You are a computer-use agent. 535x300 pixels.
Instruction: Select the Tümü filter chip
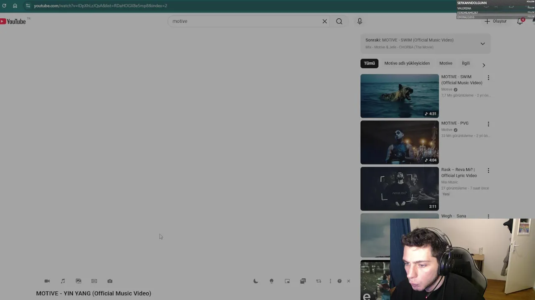click(369, 63)
